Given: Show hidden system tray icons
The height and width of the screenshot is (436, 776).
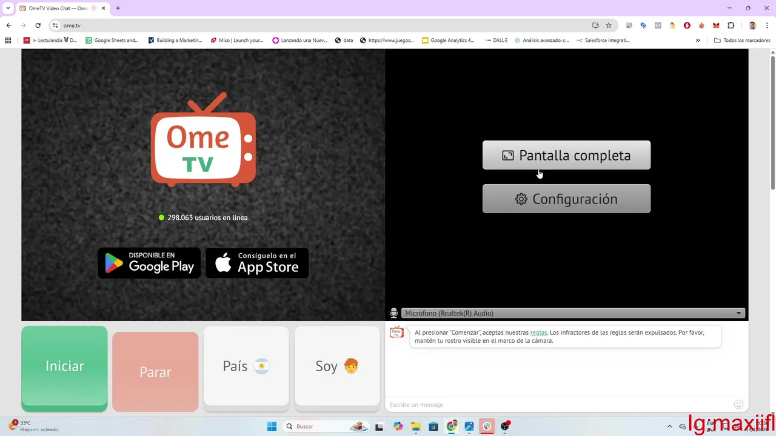Looking at the screenshot, I should [x=670, y=426].
